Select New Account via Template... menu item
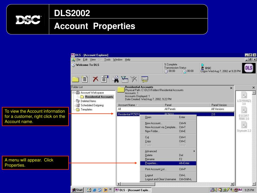The width and height of the screenshot is (257, 193). (168, 127)
